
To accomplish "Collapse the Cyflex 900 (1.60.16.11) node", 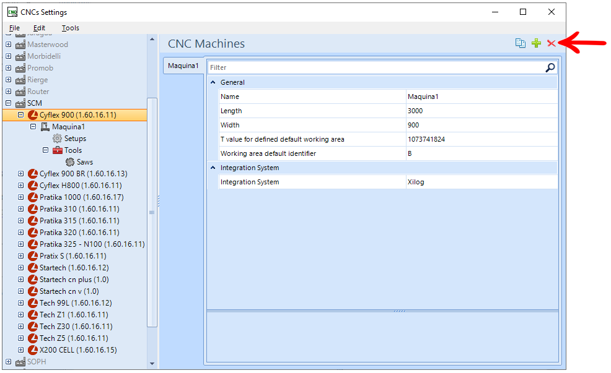I will (21, 114).
